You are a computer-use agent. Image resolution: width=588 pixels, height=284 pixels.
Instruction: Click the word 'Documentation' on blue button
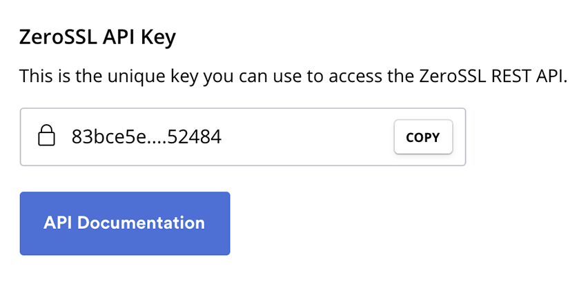pos(141,223)
